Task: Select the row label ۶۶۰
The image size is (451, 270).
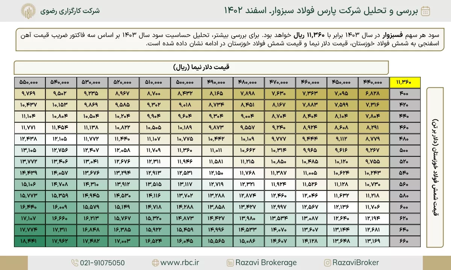Action: point(405,241)
